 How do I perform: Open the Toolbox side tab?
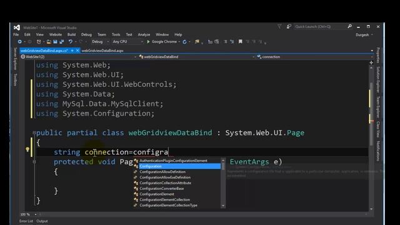(x=15, y=79)
